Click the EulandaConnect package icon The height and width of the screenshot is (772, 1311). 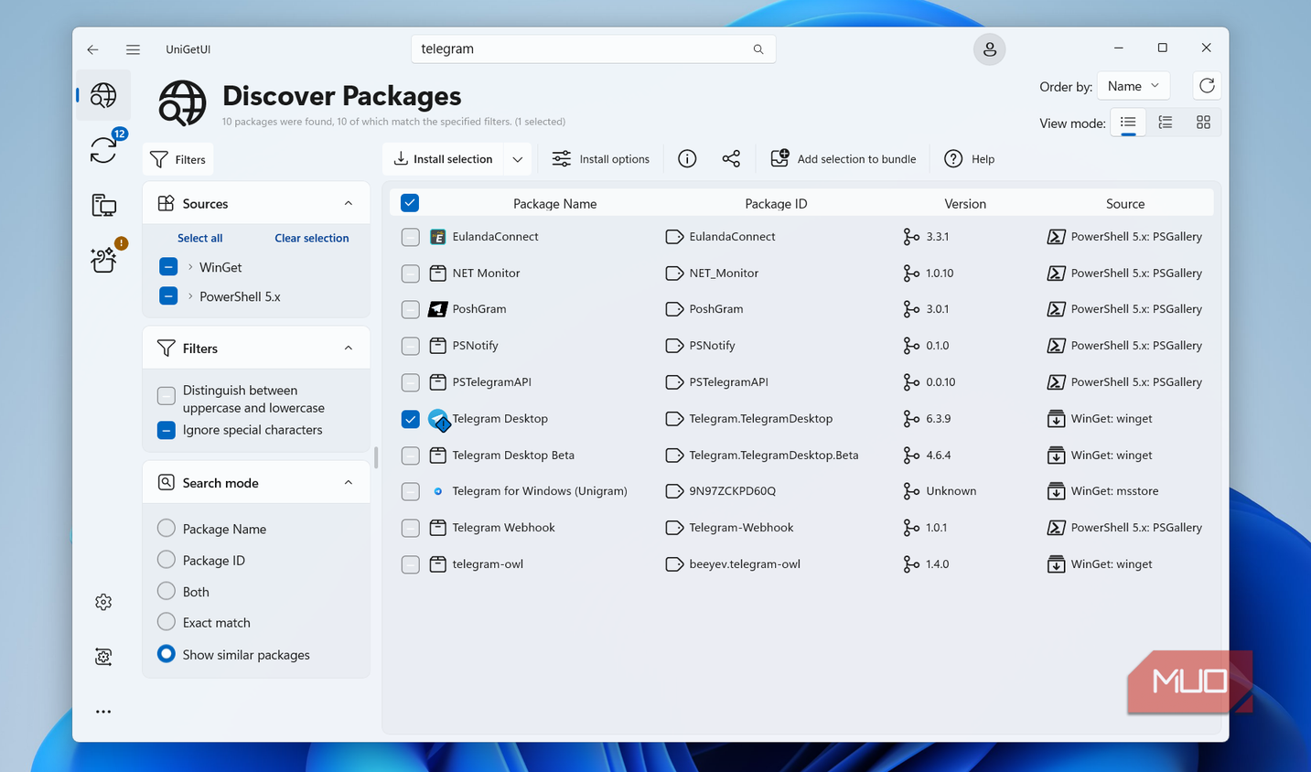click(438, 237)
